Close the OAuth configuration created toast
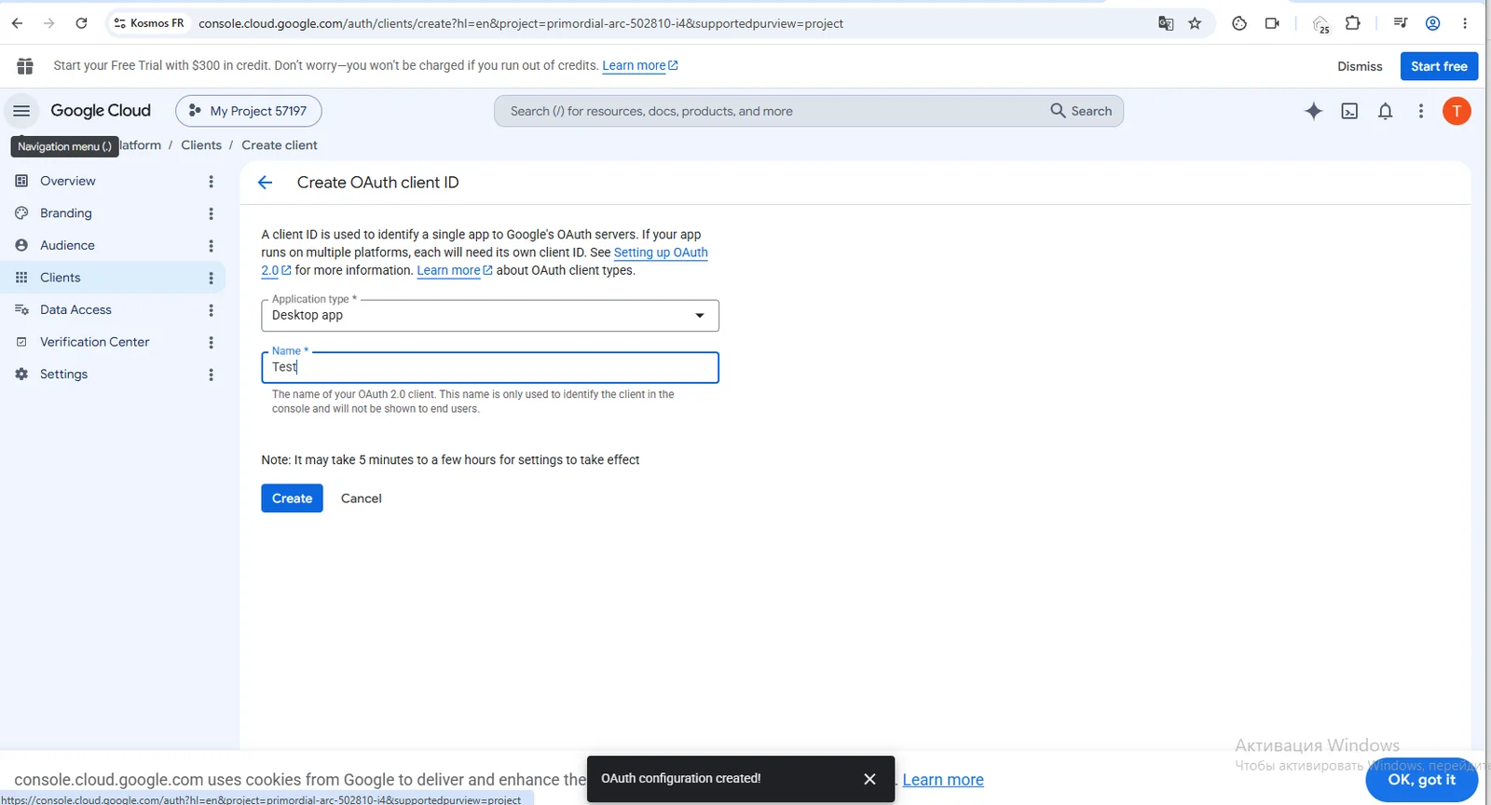The image size is (1491, 805). point(869,779)
